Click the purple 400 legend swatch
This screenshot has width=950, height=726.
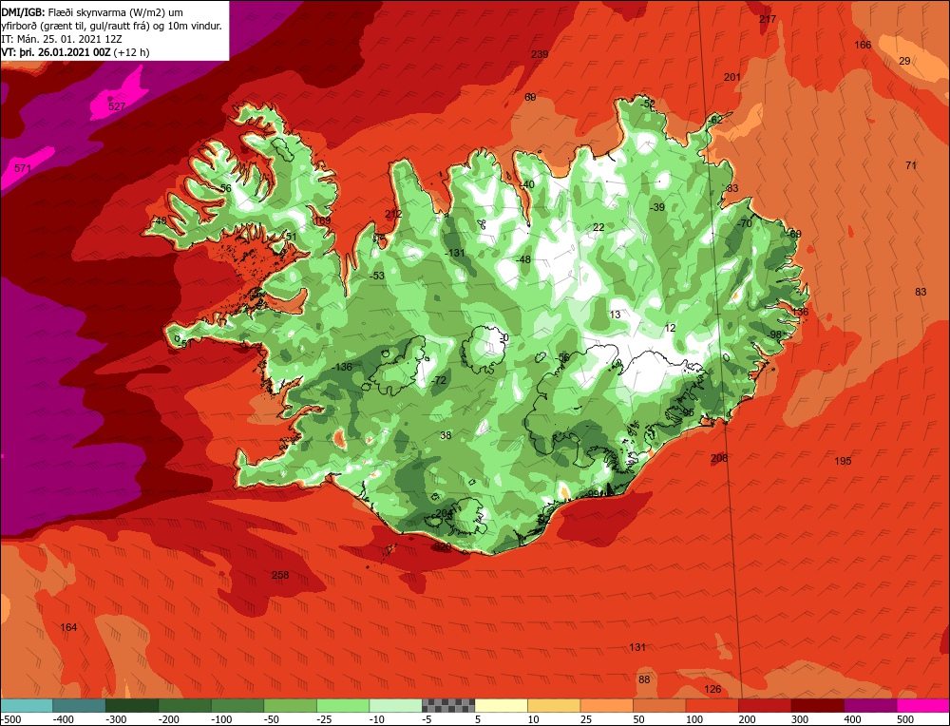870,705
